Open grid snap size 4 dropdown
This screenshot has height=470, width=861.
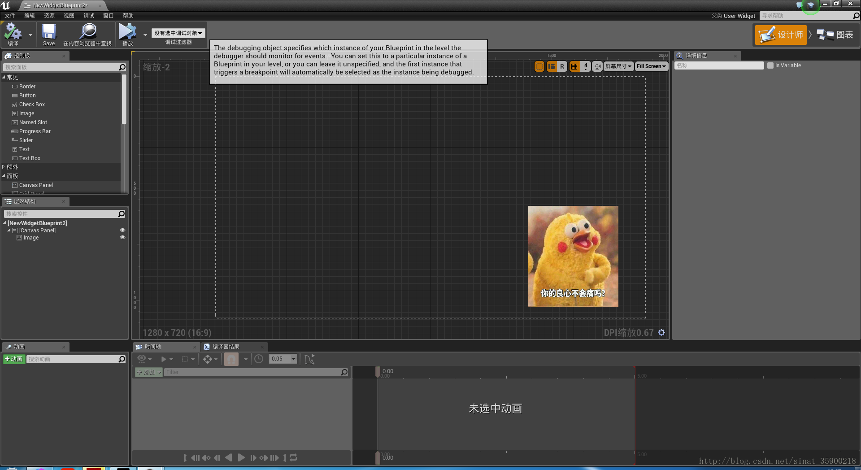586,66
